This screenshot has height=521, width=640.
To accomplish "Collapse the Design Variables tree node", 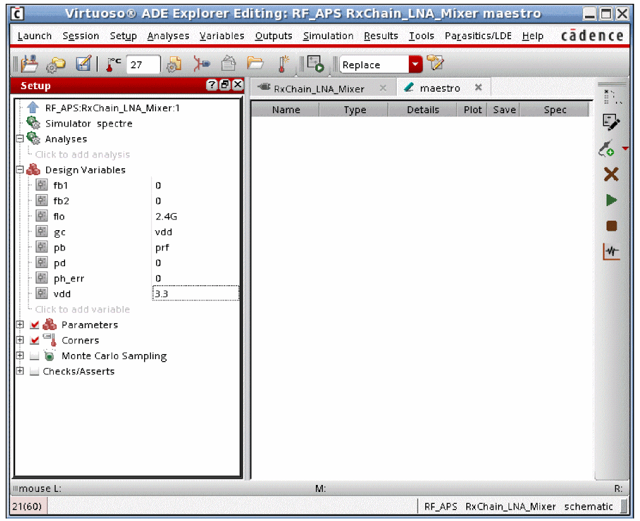I will [20, 170].
